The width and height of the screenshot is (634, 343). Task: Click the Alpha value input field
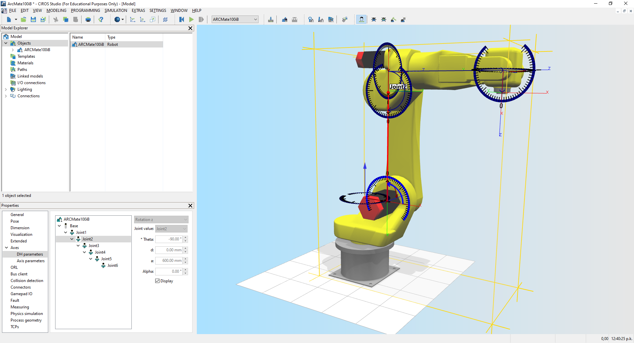coord(169,271)
